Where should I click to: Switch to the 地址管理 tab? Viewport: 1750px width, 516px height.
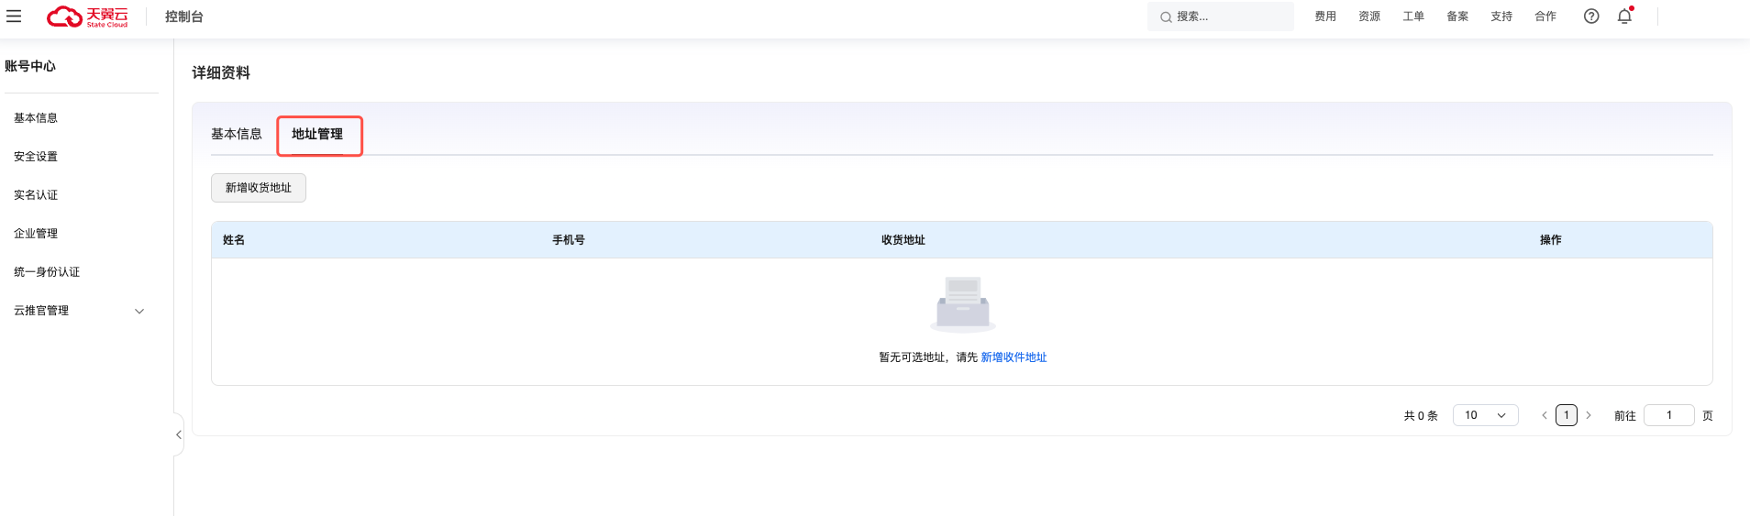[317, 134]
